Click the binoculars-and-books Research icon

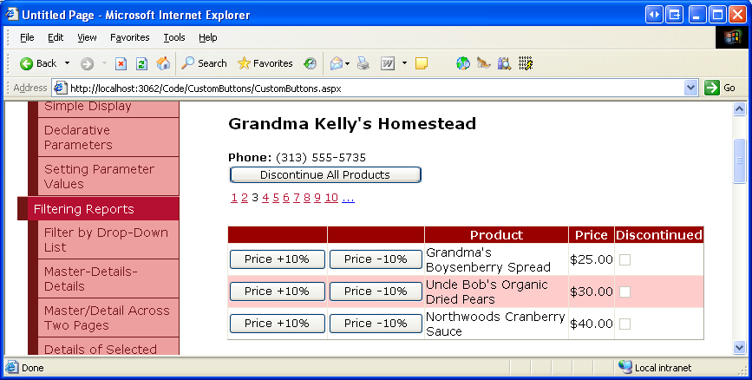coord(504,63)
